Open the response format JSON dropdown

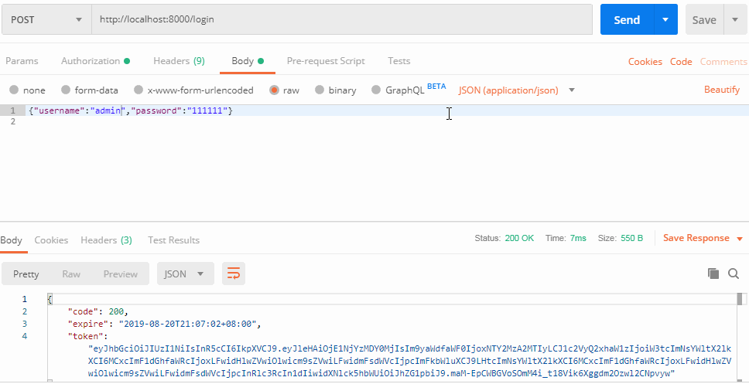point(186,274)
